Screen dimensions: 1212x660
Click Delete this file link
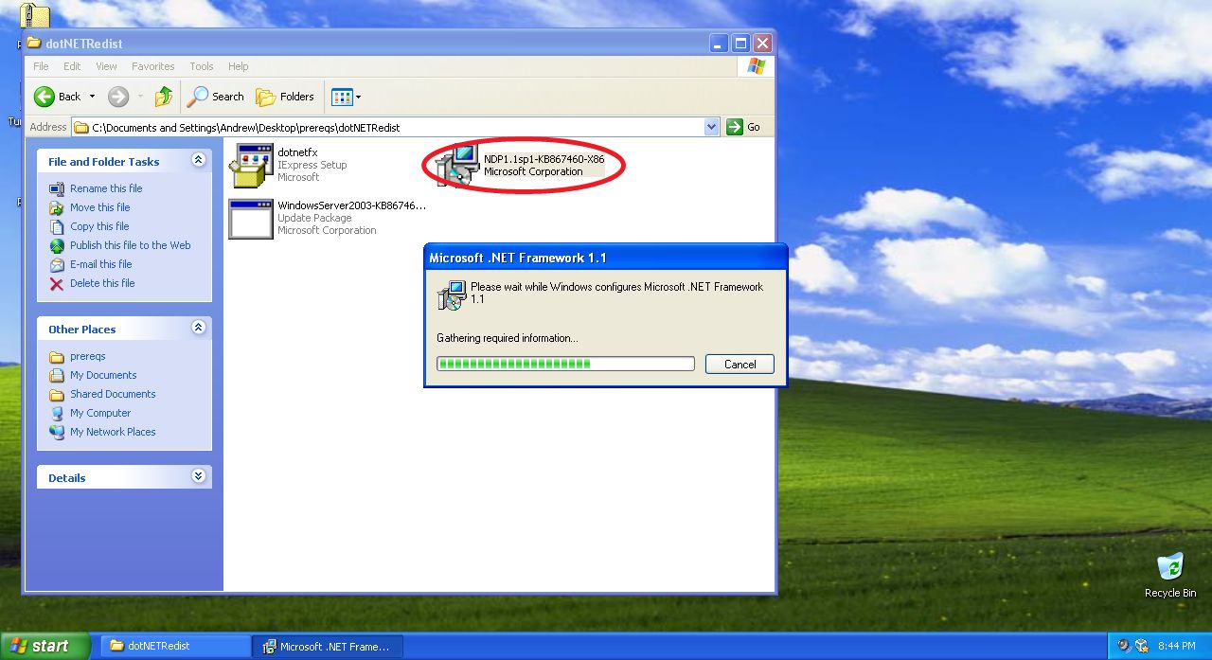[x=102, y=283]
